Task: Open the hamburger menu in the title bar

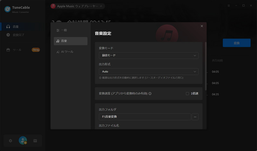Action: coord(229,6)
